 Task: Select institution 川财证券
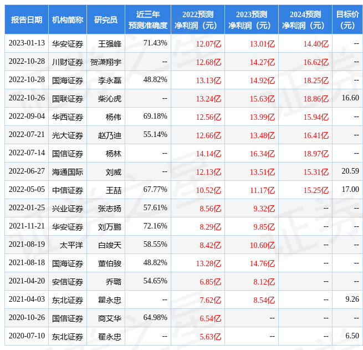pos(68,62)
